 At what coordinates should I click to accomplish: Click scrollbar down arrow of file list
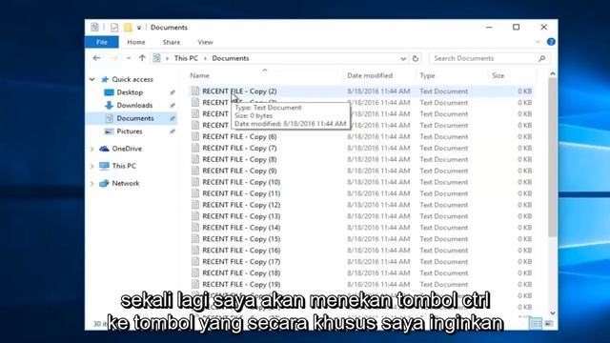coord(553,313)
